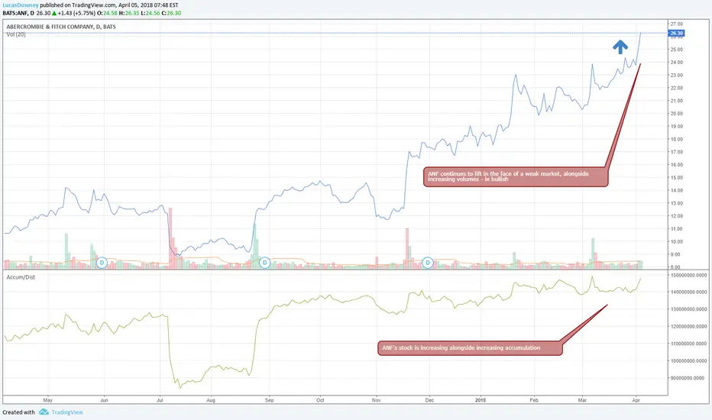
Task: Click the L:24.56 low value
Action: (x=150, y=13)
